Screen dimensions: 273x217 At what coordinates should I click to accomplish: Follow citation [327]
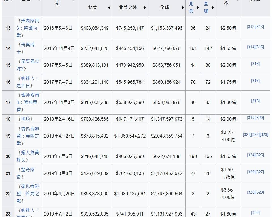coord(260,172)
